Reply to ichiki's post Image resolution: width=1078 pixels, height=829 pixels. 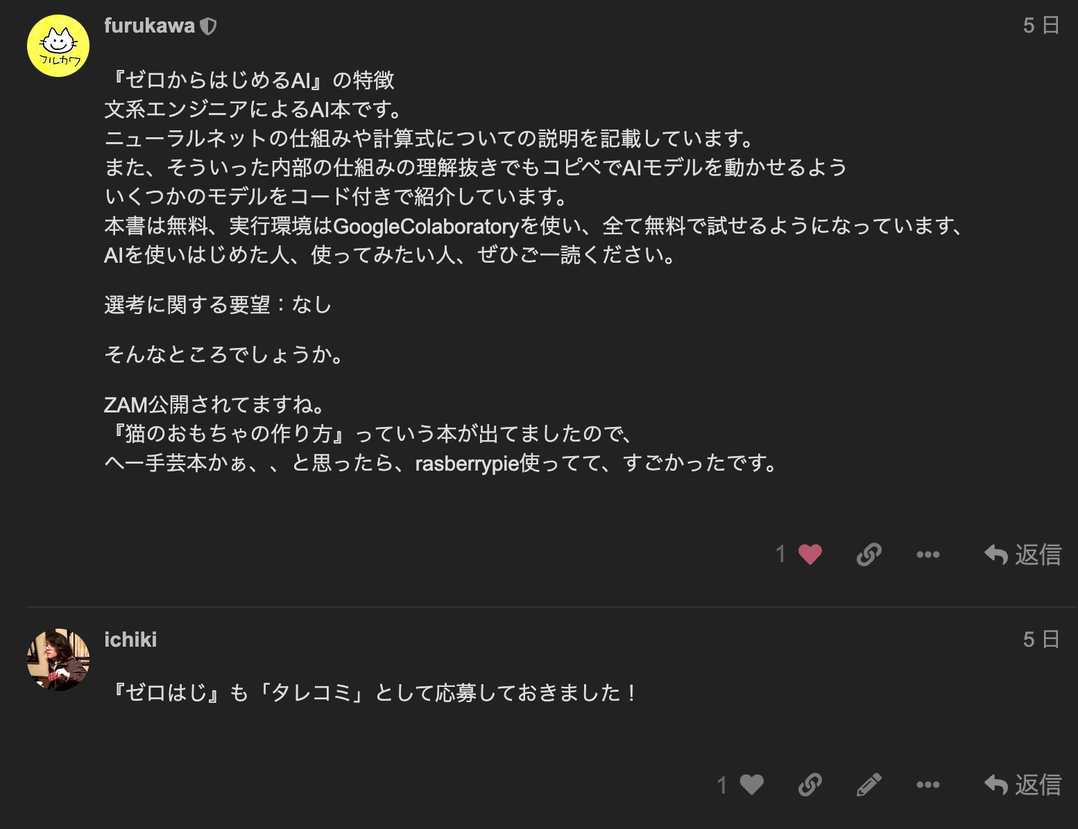click(1023, 785)
